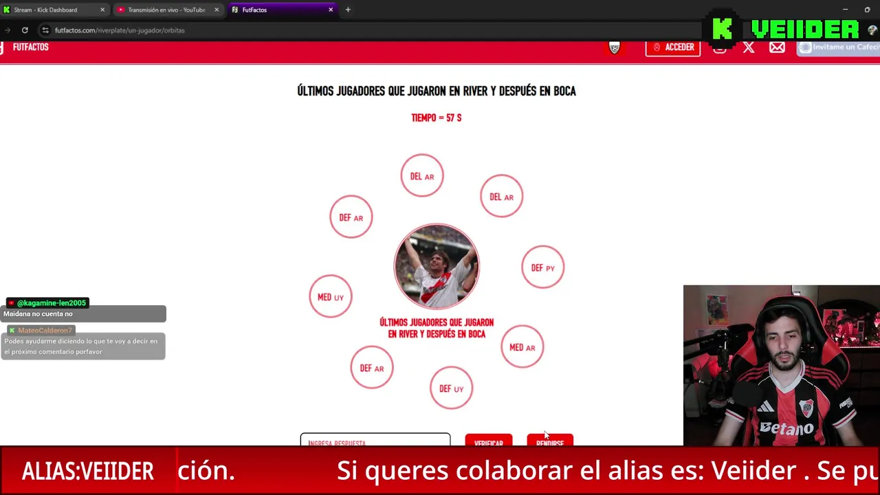Restore the browser window size
This screenshot has height=495, width=880.
(867, 10)
